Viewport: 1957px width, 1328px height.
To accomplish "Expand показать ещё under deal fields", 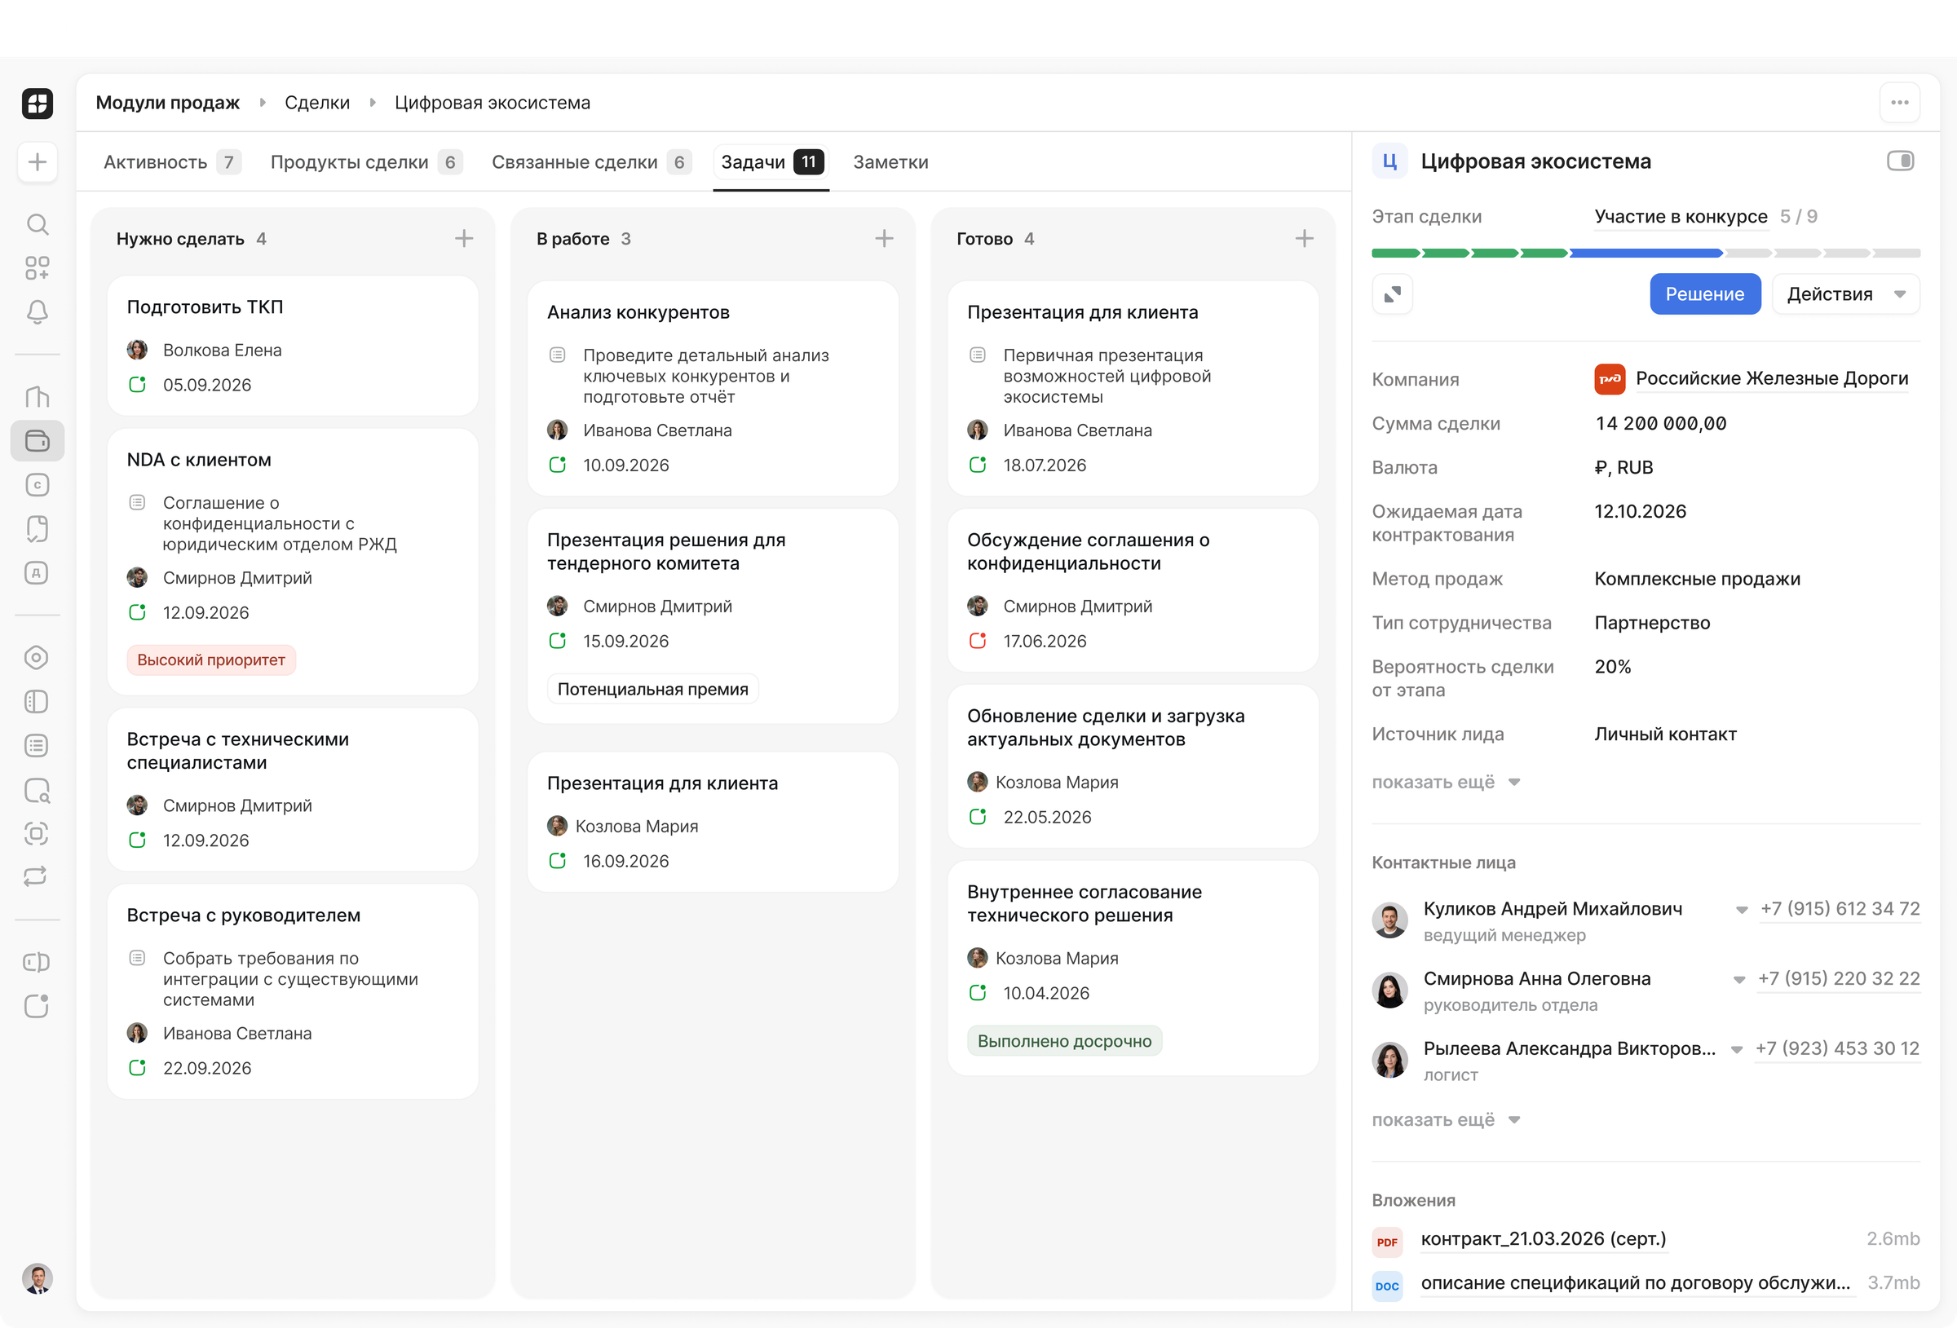I will point(1445,783).
